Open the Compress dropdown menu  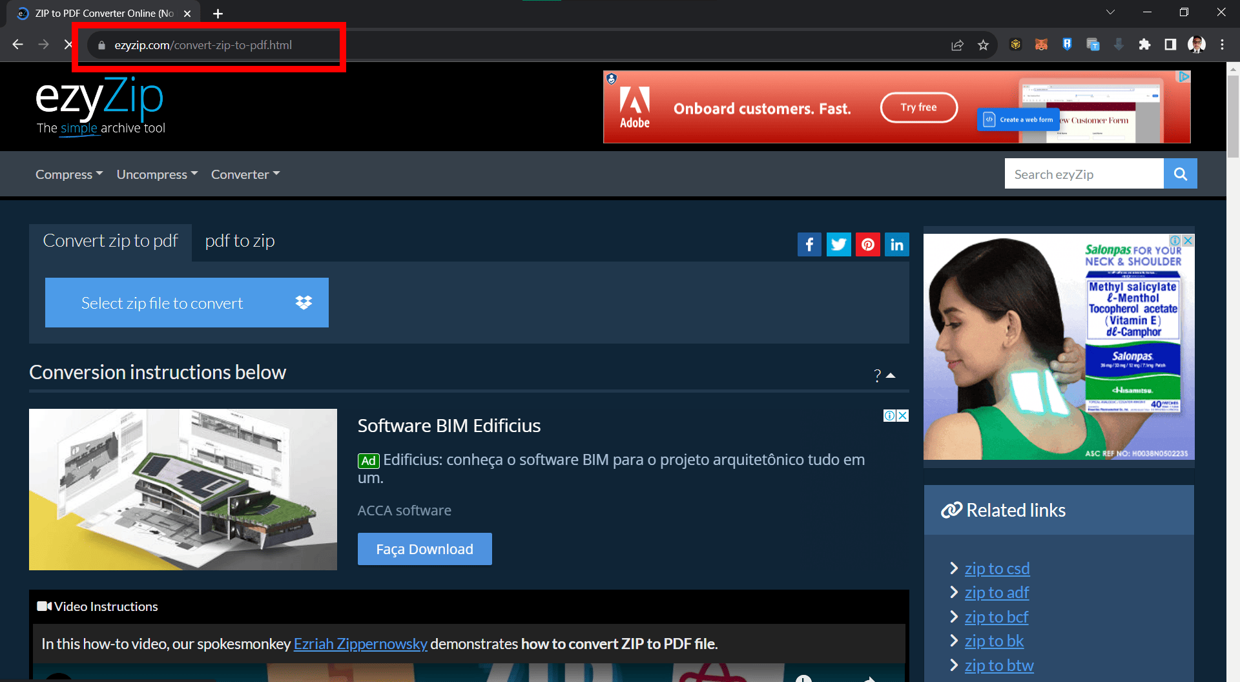point(68,174)
